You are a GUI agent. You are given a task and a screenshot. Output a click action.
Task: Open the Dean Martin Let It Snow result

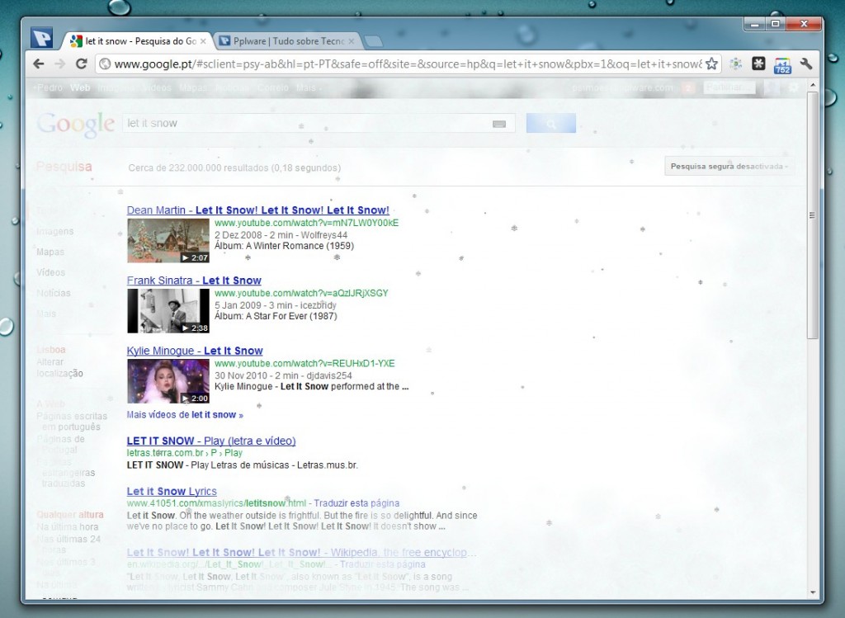pyautogui.click(x=257, y=210)
